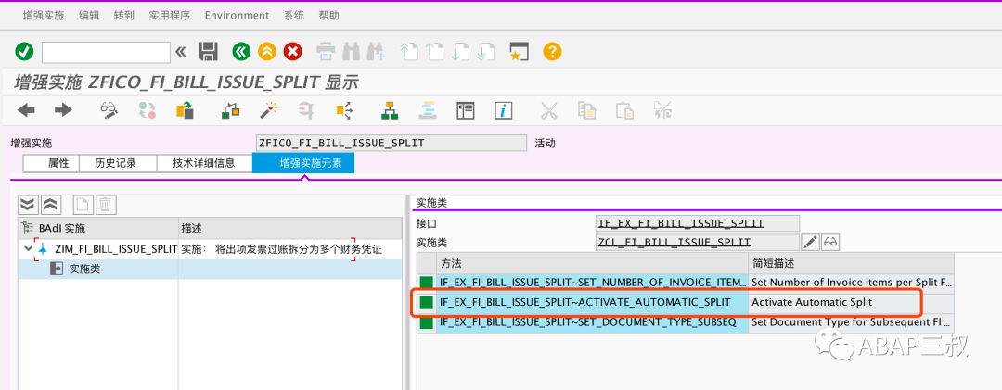The image size is (1002, 390).
Task: Click the Full Screen layout icon
Action: 465,110
